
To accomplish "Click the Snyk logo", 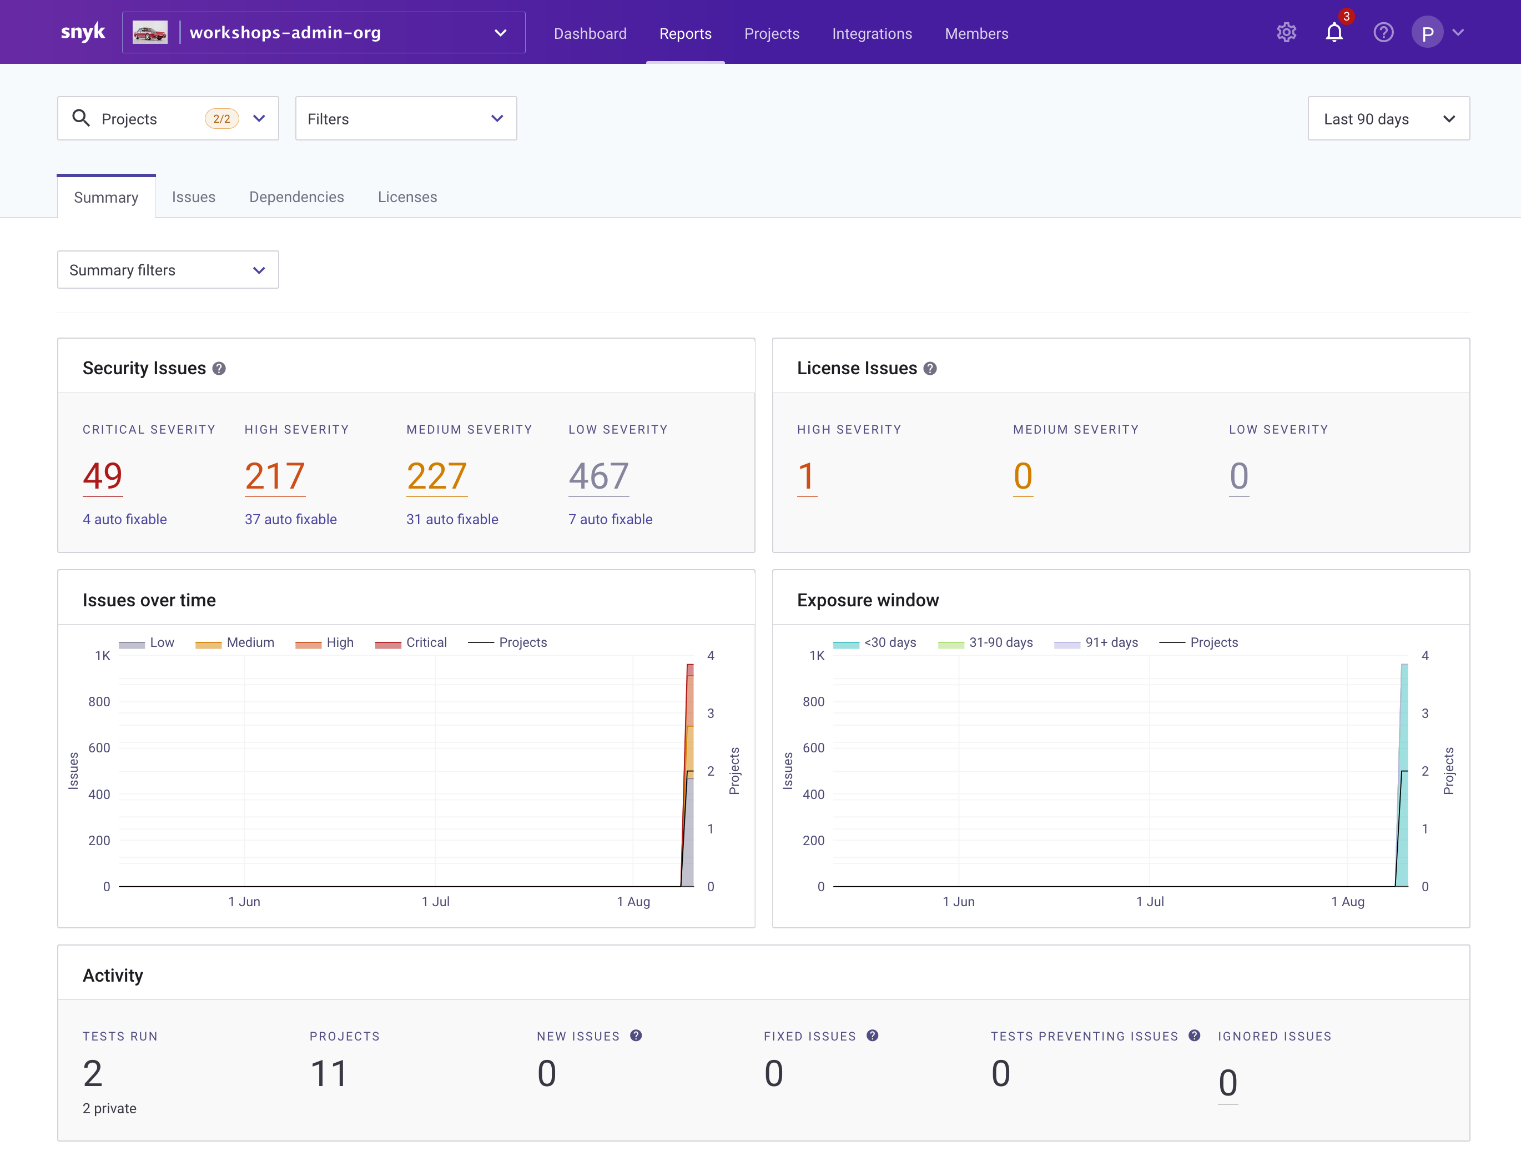I will [83, 32].
